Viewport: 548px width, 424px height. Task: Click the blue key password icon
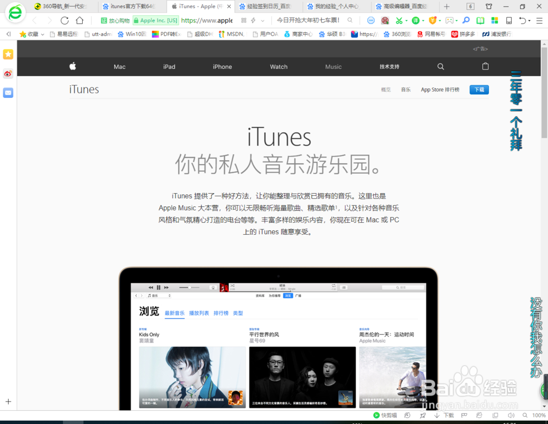point(466,21)
